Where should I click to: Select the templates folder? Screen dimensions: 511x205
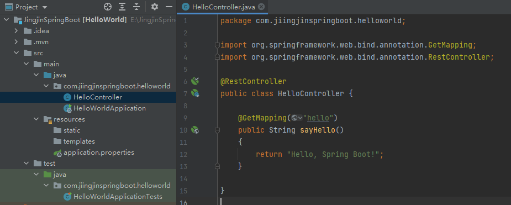[79, 141]
